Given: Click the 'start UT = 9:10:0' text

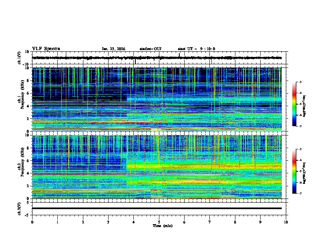Looking at the screenshot, I should (196, 49).
